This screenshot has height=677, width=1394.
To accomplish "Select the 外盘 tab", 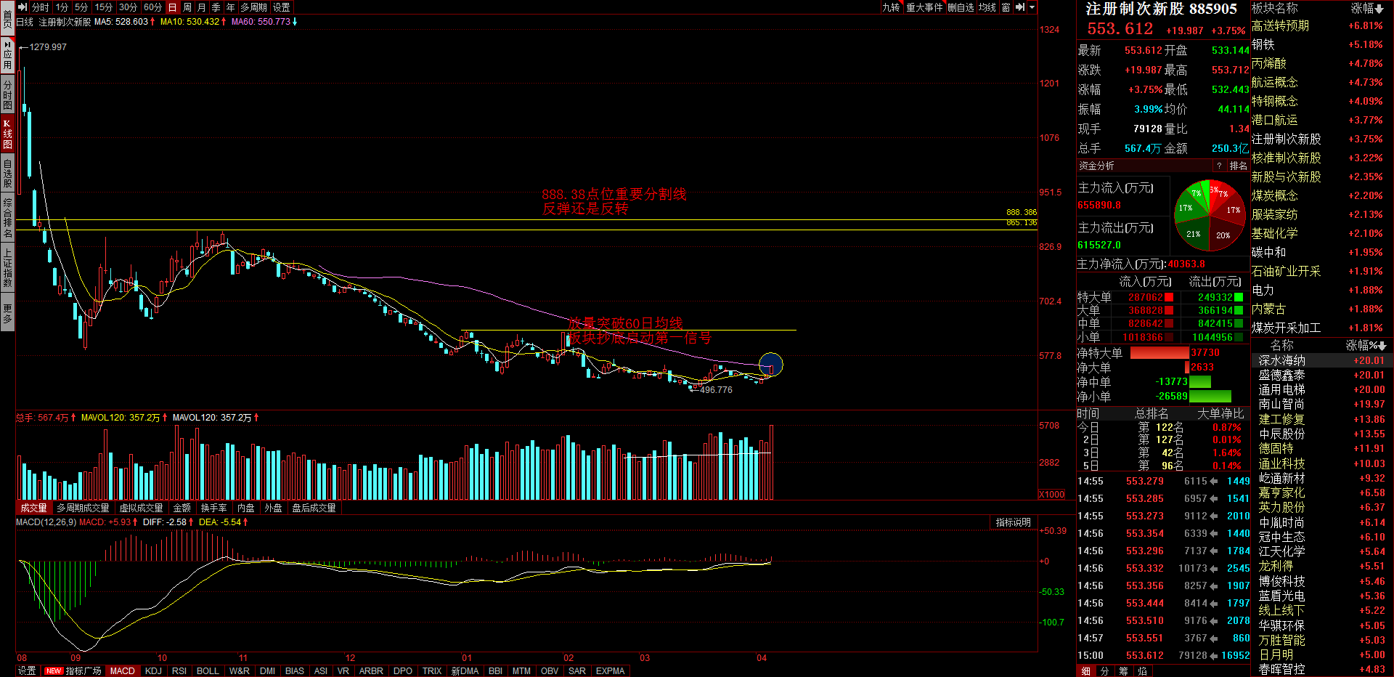I will pyautogui.click(x=273, y=508).
